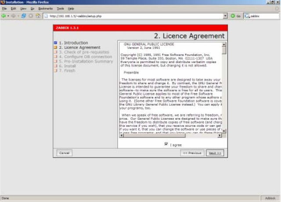Open the View menu
The width and height of the screenshot is (281, 202).
coord(23,9)
